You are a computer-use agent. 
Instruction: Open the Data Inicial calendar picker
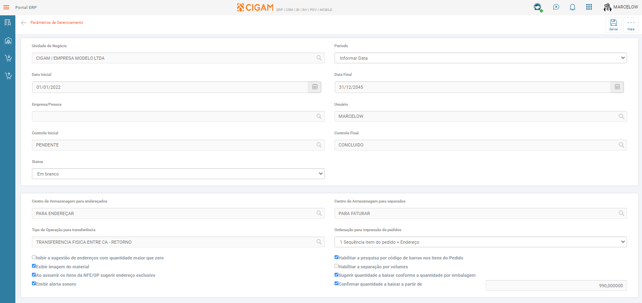(x=315, y=87)
